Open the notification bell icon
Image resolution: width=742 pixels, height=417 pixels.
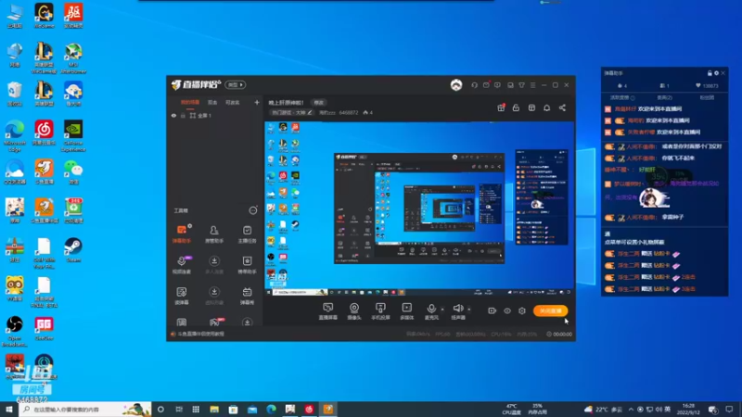click(546, 107)
